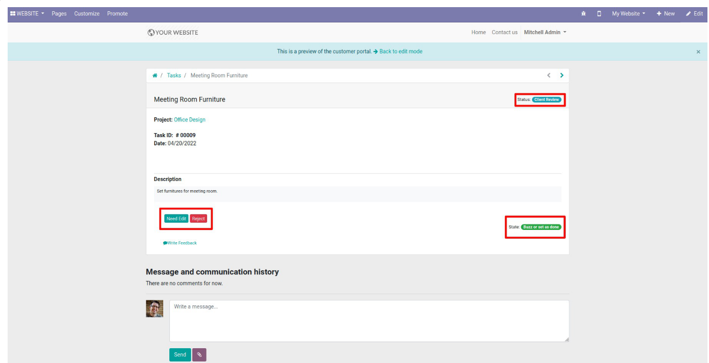Open the Promote menu
709x363 pixels.
tap(117, 13)
